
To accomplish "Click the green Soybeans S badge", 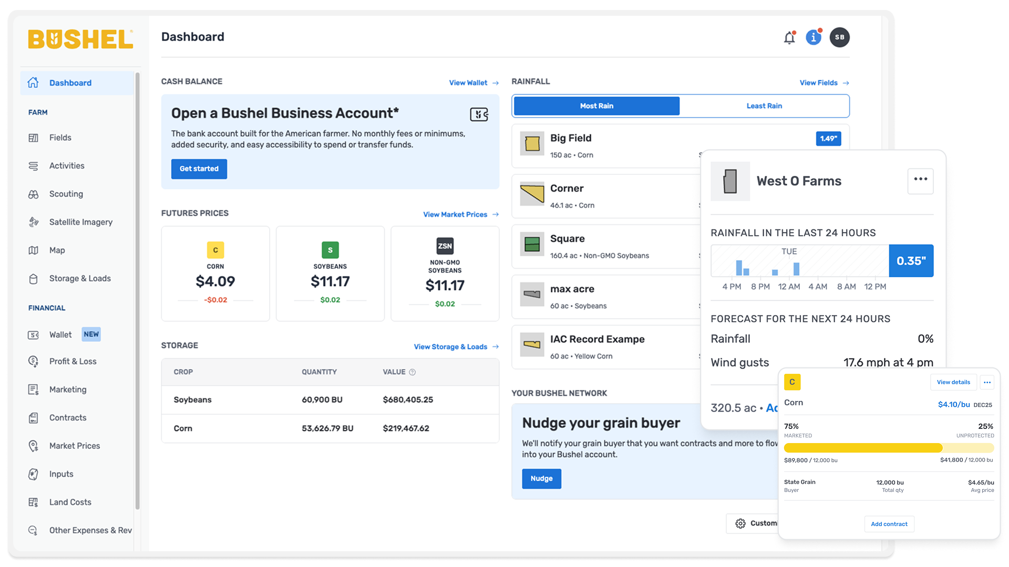I will click(330, 250).
